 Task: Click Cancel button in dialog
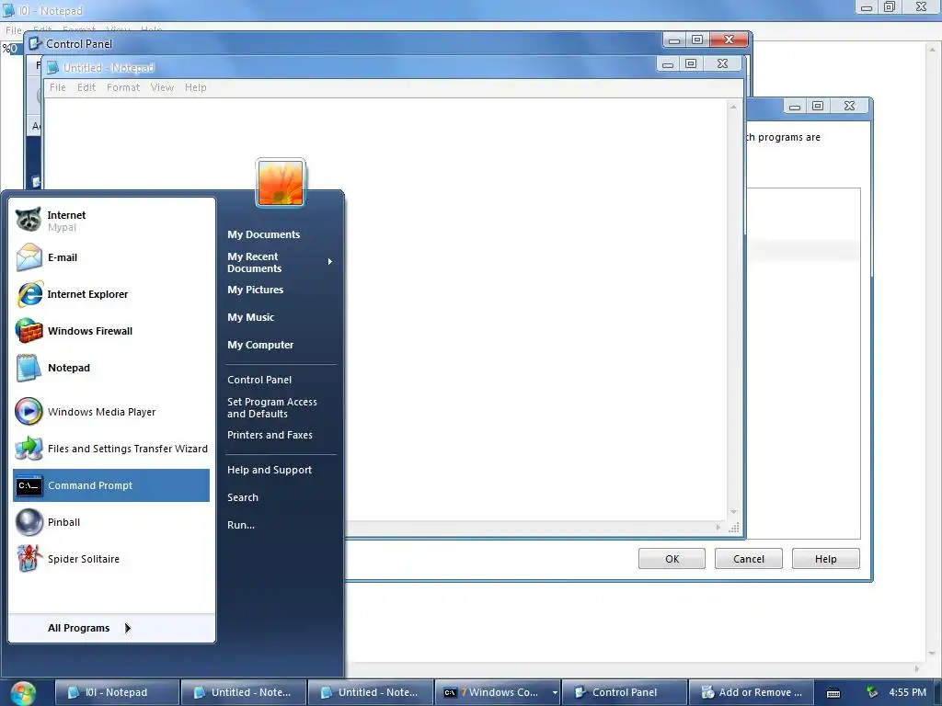749,559
